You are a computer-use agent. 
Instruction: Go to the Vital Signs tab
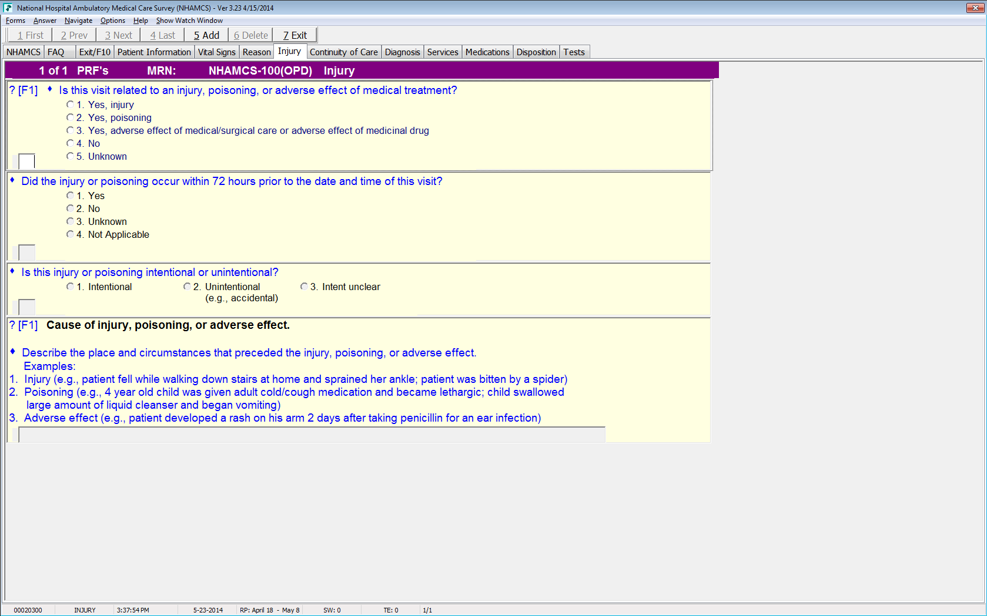216,52
